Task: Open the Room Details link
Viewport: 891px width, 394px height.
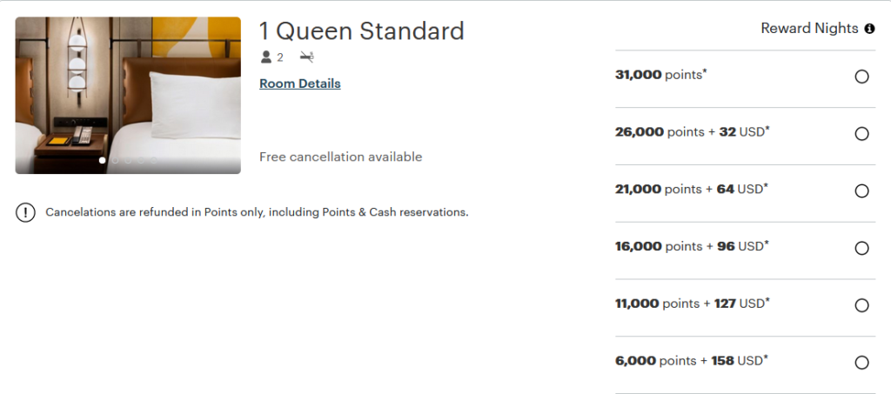Action: [300, 83]
